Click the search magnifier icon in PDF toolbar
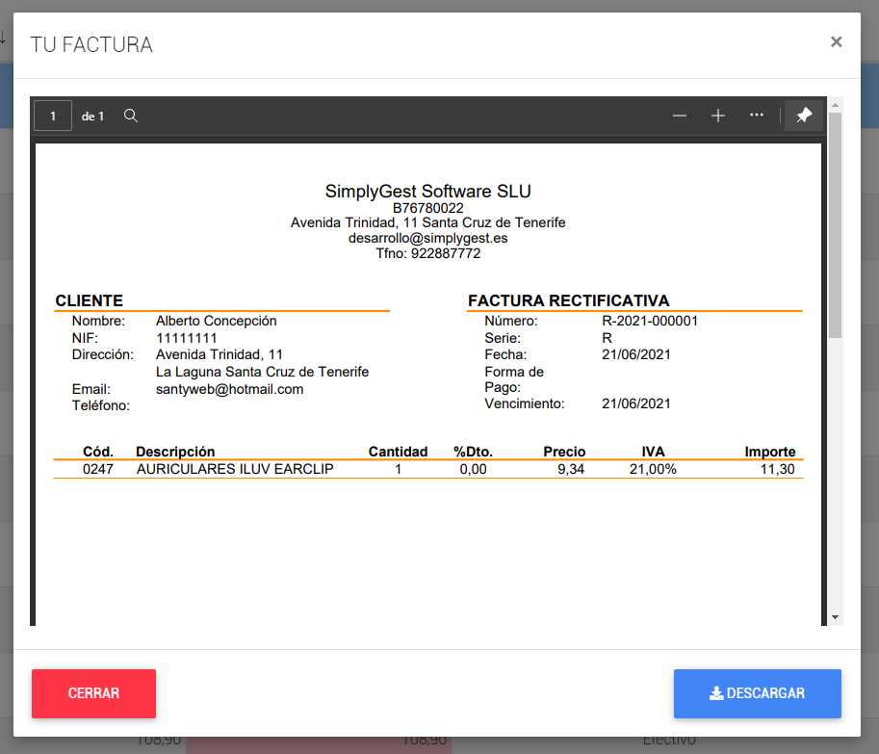This screenshot has height=754, width=879. pyautogui.click(x=131, y=116)
